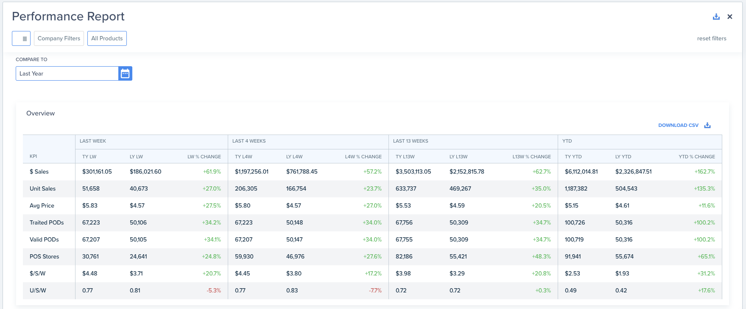Click the LW % CHANGE column header
Viewport: 746px width, 309px height.
point(204,157)
